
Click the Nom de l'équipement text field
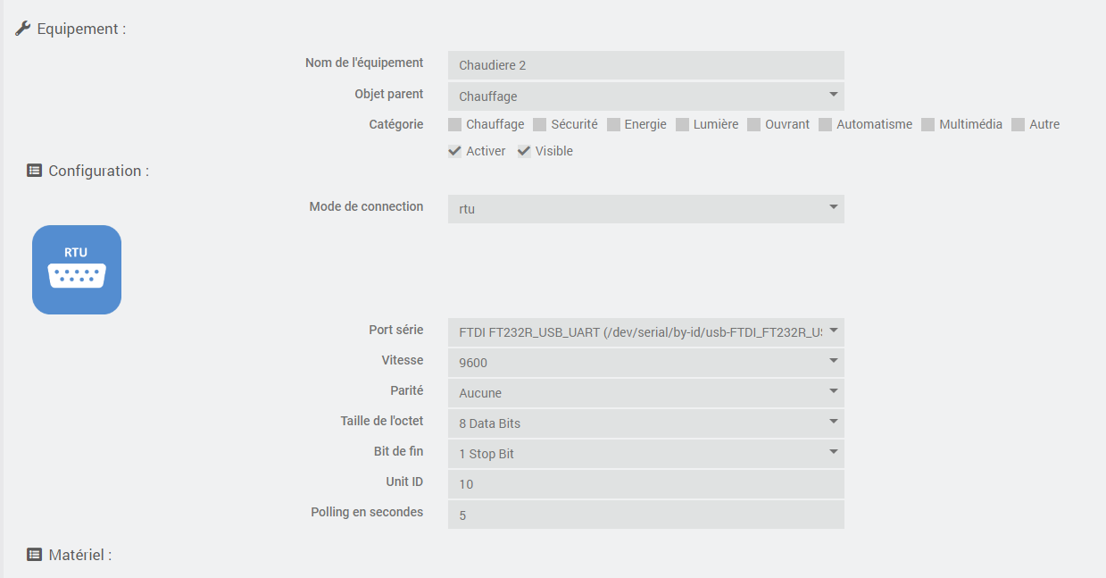pos(645,65)
